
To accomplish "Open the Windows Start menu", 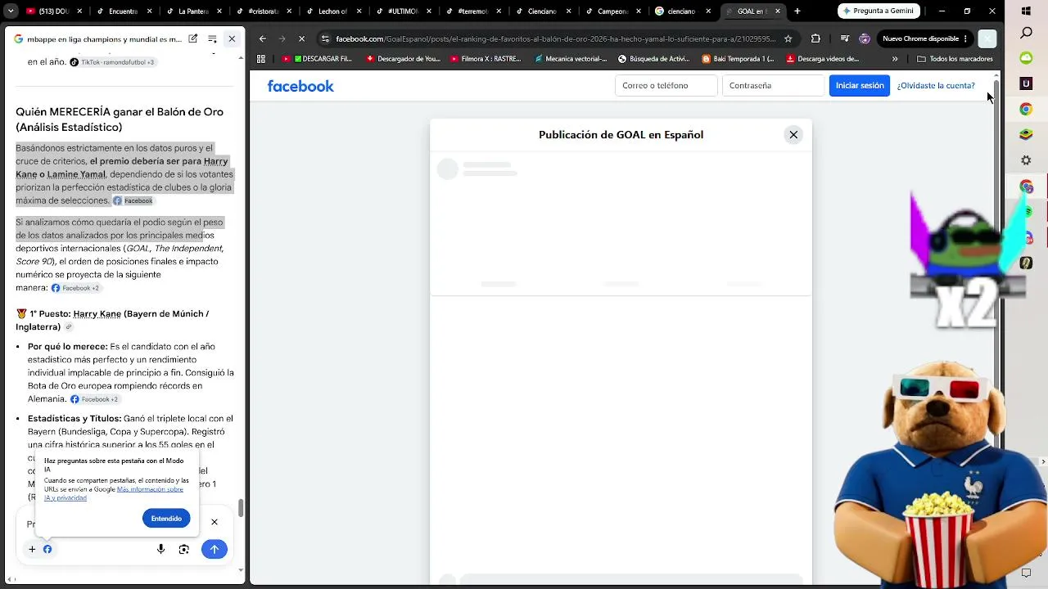I will pyautogui.click(x=1026, y=11).
